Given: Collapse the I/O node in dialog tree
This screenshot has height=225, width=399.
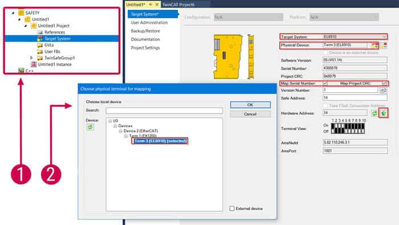Looking at the screenshot, I should (x=110, y=121).
